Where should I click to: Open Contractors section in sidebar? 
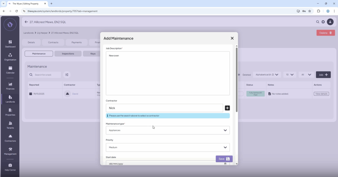point(10,138)
